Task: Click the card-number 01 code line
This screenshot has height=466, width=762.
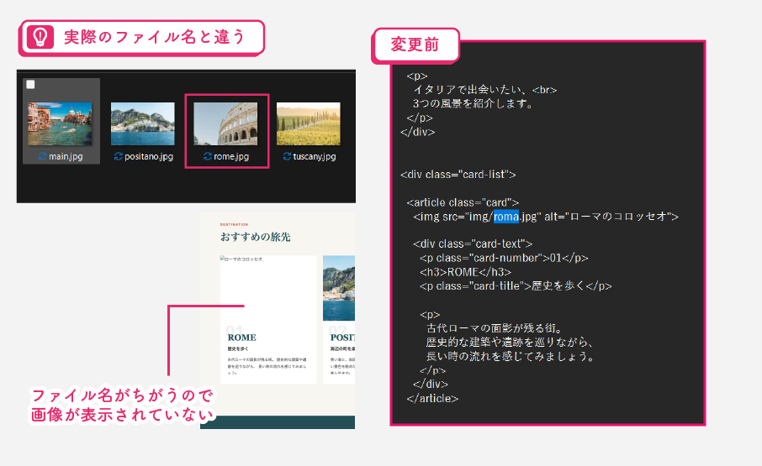Action: (x=504, y=258)
